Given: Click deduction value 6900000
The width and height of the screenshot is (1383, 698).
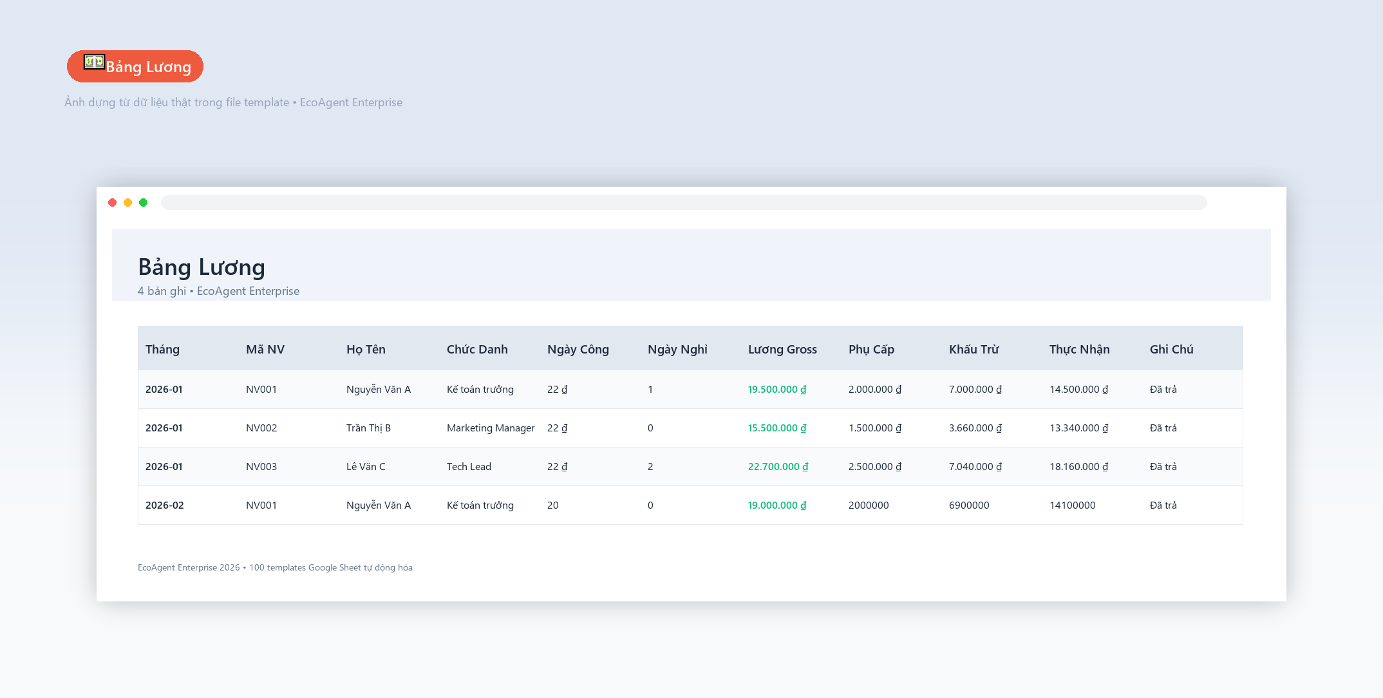Looking at the screenshot, I should pyautogui.click(x=969, y=505).
